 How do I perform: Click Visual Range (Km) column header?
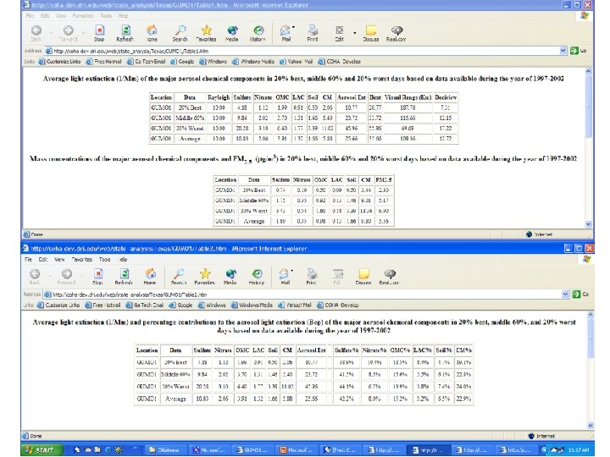[408, 97]
